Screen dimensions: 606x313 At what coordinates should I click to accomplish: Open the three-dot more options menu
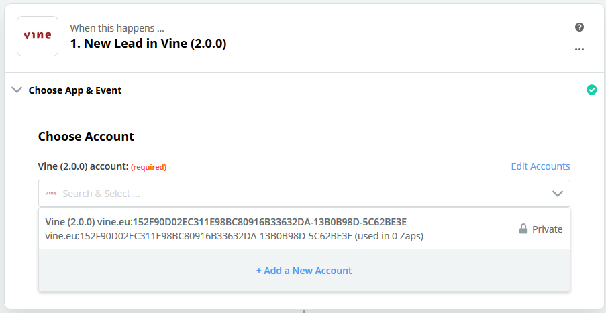tap(579, 50)
